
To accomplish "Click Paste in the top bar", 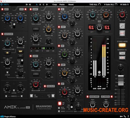I will point(62,4).
